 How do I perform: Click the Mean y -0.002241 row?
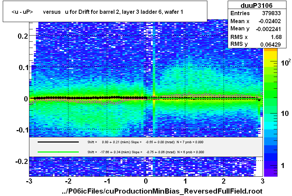coord(255,29)
